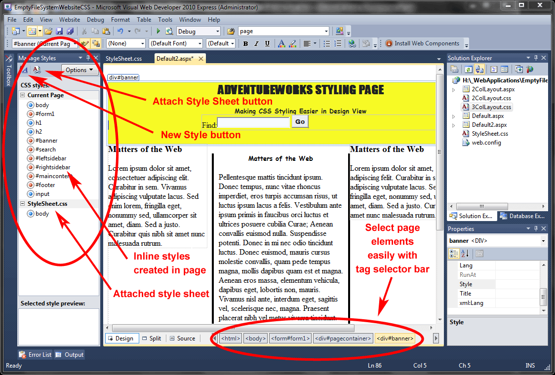Click the Copy Web Site icon

(x=519, y=70)
